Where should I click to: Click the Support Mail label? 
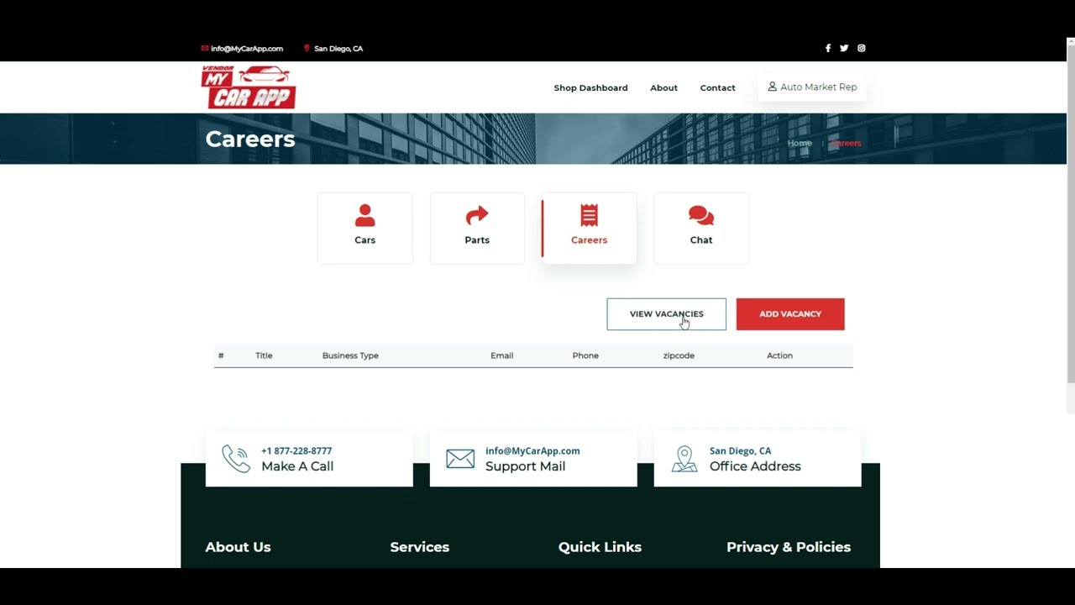tap(525, 466)
